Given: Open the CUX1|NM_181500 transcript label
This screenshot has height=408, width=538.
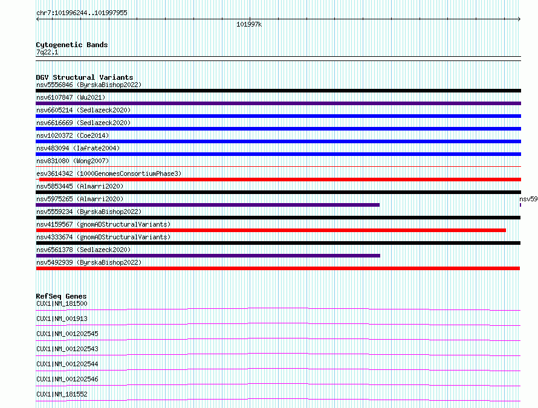Looking at the screenshot, I should pos(62,303).
